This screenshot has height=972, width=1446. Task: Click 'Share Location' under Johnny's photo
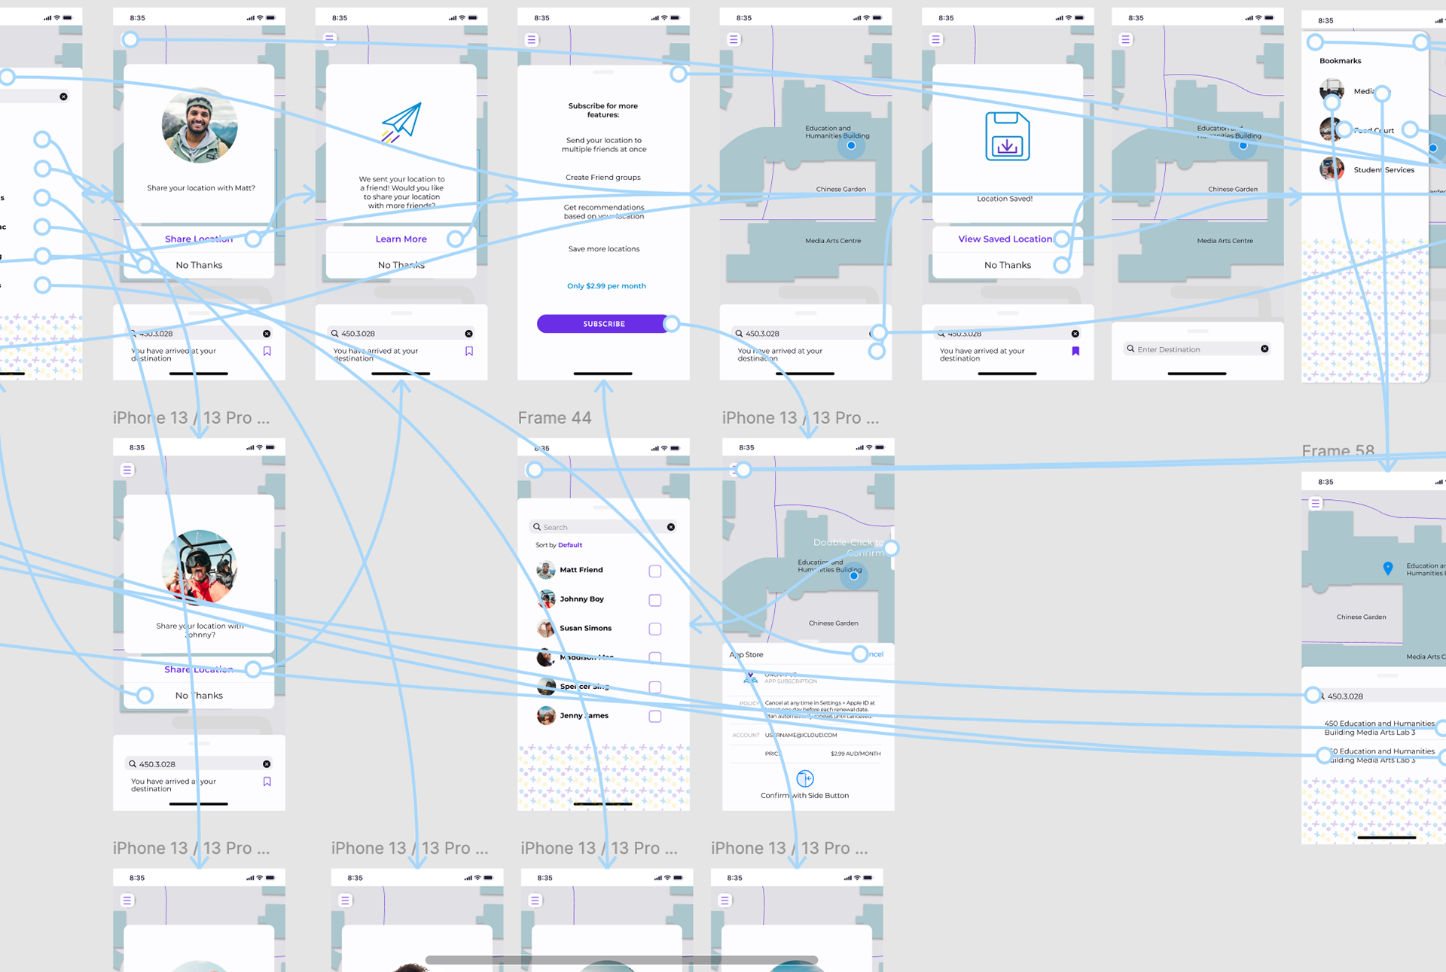coord(199,669)
